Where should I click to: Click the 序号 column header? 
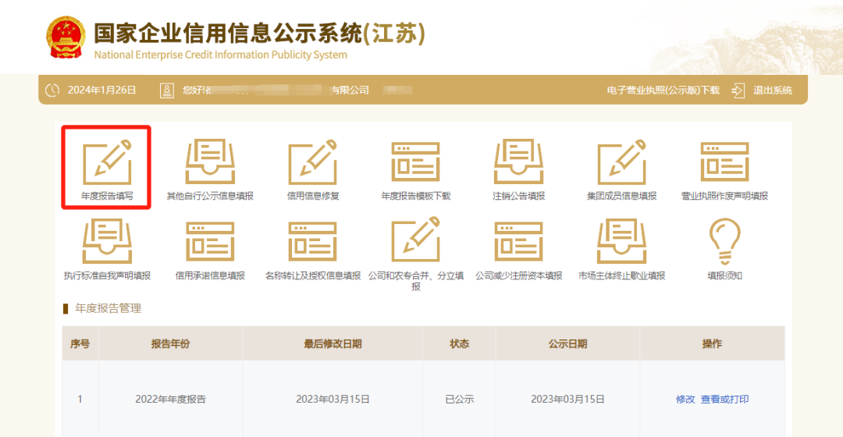point(80,343)
